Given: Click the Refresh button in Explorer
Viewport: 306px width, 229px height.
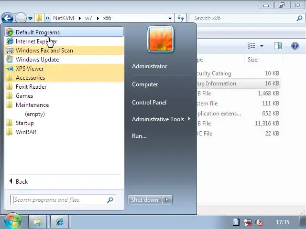Looking at the screenshot, I should (181, 18).
